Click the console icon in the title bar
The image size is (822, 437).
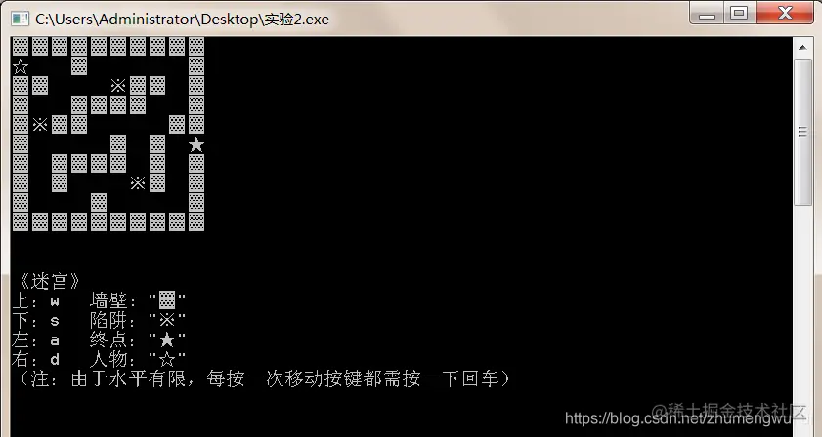20,19
